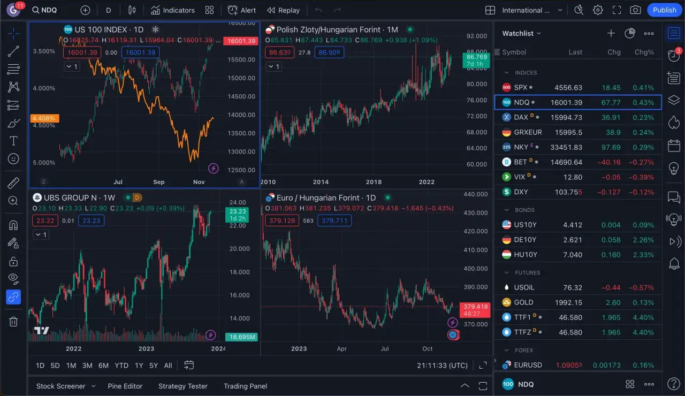Open the candlestick chart type selector

pyautogui.click(x=133, y=10)
